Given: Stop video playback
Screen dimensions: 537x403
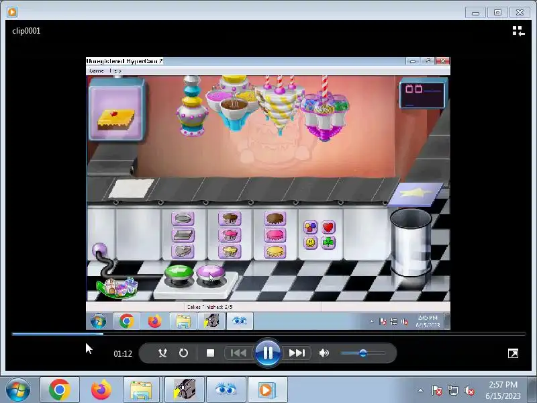Looking at the screenshot, I should point(210,353).
